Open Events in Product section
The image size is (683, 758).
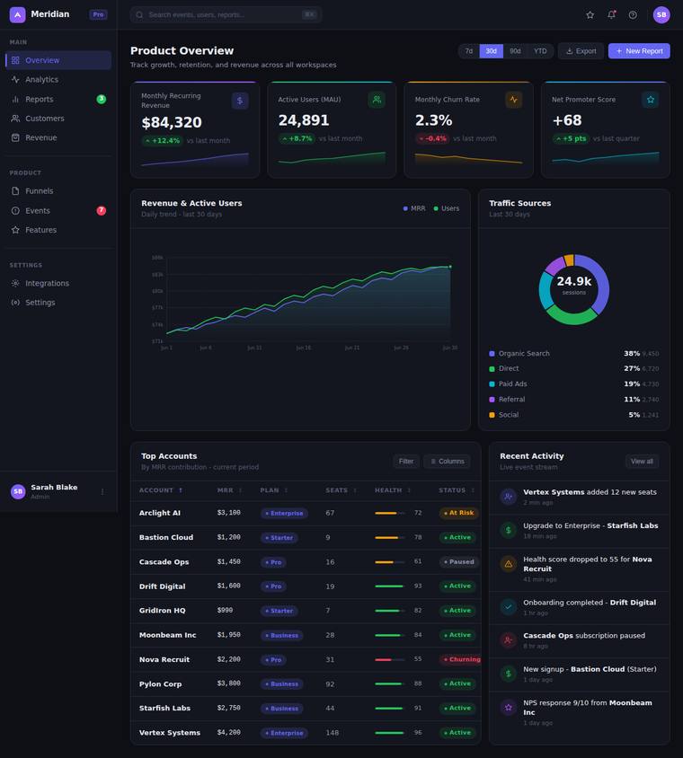tap(58, 211)
